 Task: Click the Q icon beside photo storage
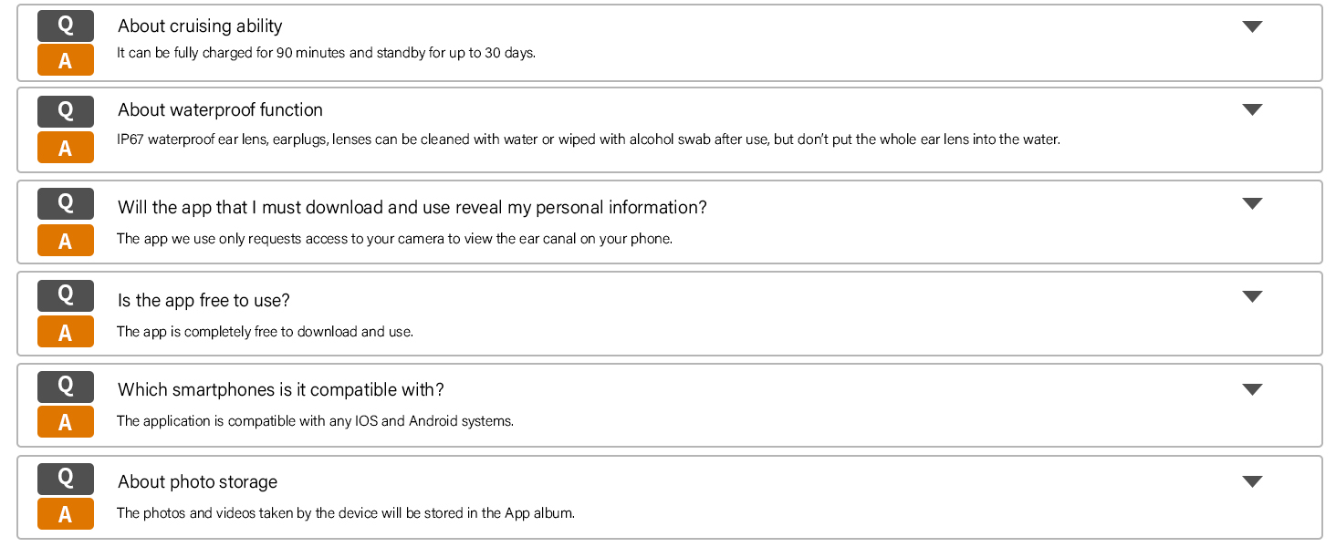[x=65, y=479]
